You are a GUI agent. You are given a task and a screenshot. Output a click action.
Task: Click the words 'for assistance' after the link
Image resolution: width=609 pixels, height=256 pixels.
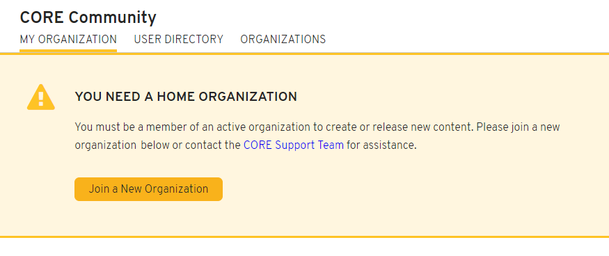click(x=381, y=145)
